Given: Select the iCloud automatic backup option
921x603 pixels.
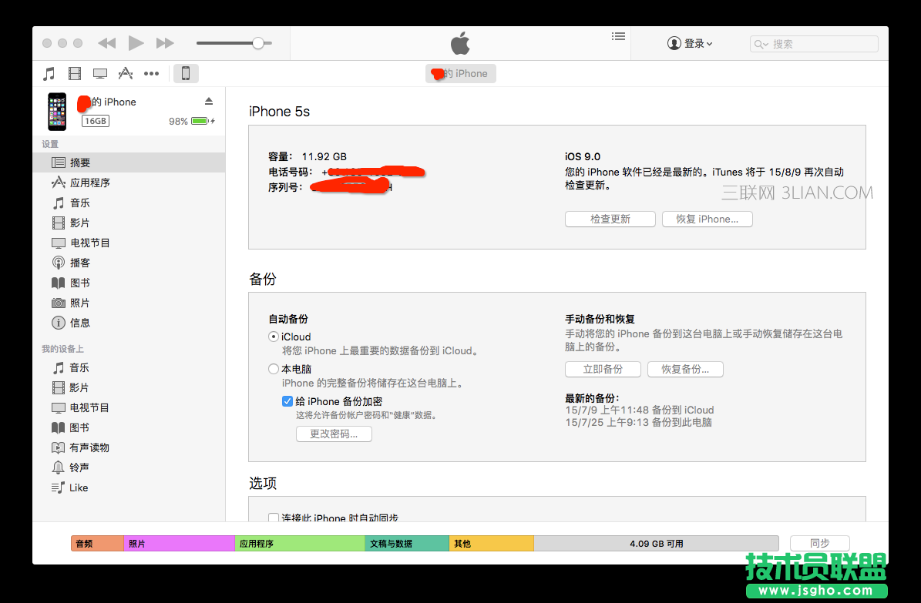Looking at the screenshot, I should tap(274, 337).
